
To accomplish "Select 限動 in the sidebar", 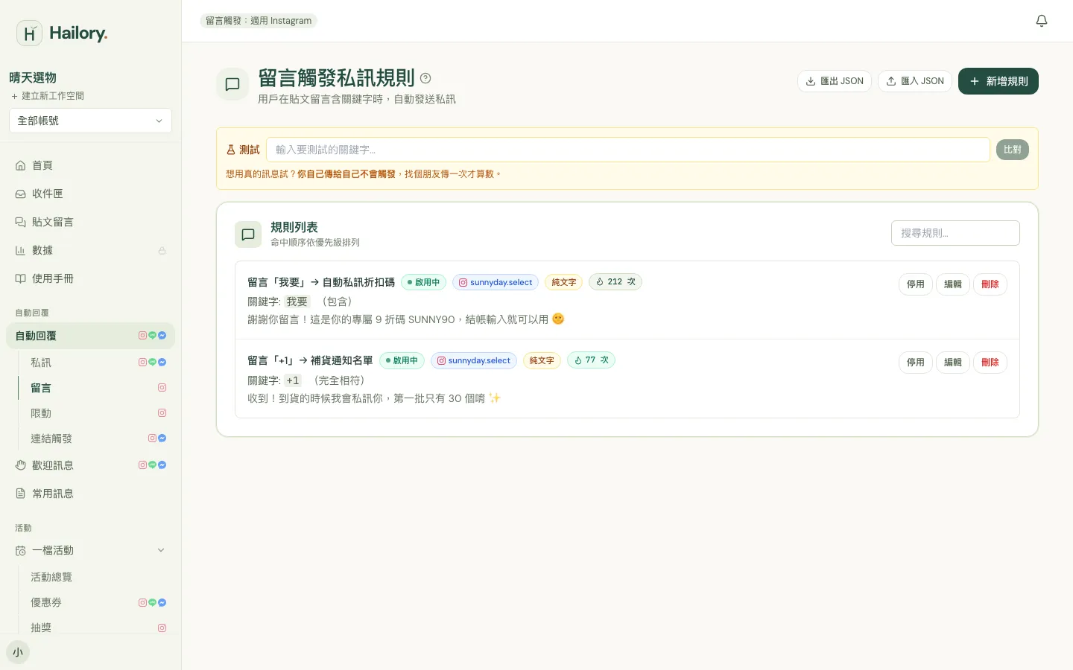I will tap(97, 413).
